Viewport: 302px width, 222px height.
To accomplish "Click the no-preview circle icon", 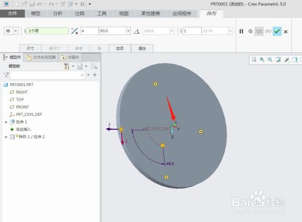I will pyautogui.click(x=250, y=31).
